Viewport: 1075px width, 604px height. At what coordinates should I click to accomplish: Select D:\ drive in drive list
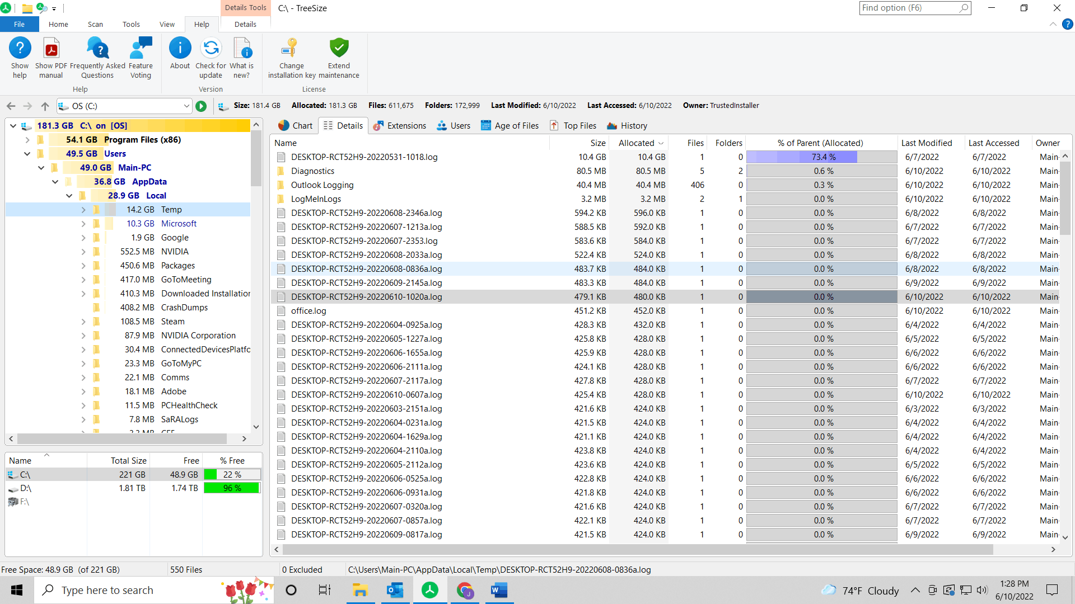[26, 488]
